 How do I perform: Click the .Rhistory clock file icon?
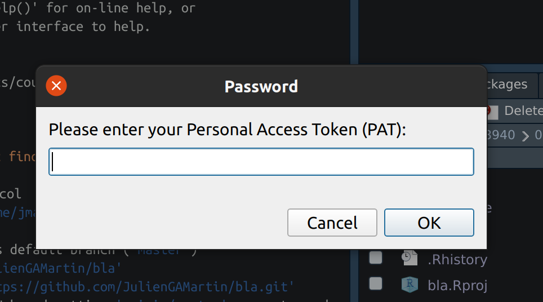pos(410,259)
